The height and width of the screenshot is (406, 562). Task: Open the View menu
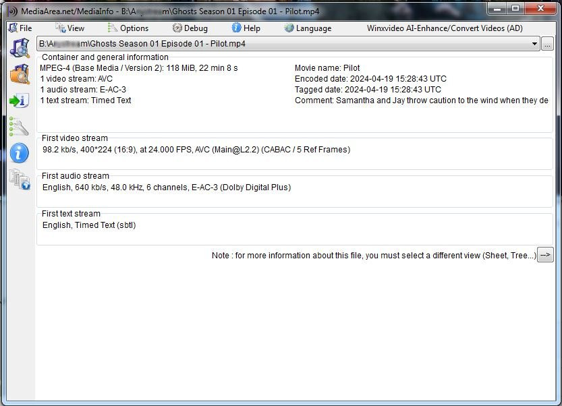coord(70,28)
